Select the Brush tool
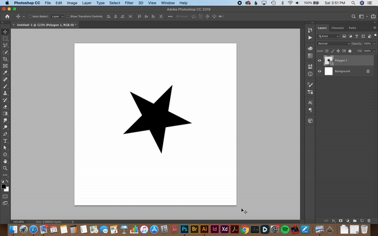The width and height of the screenshot is (378, 236). click(x=5, y=86)
